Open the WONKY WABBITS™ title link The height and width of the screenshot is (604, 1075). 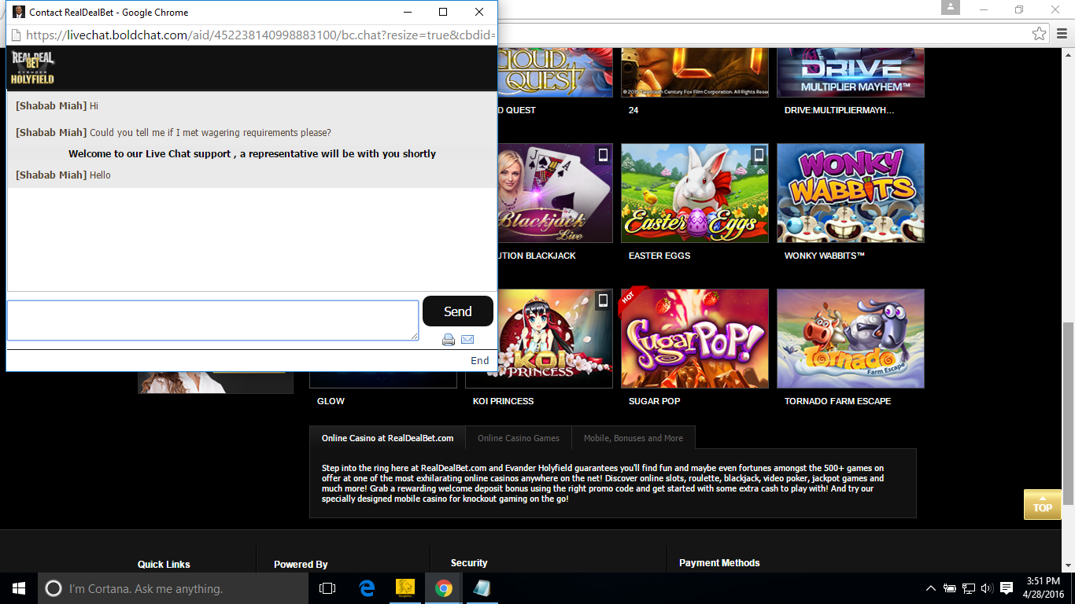825,256
